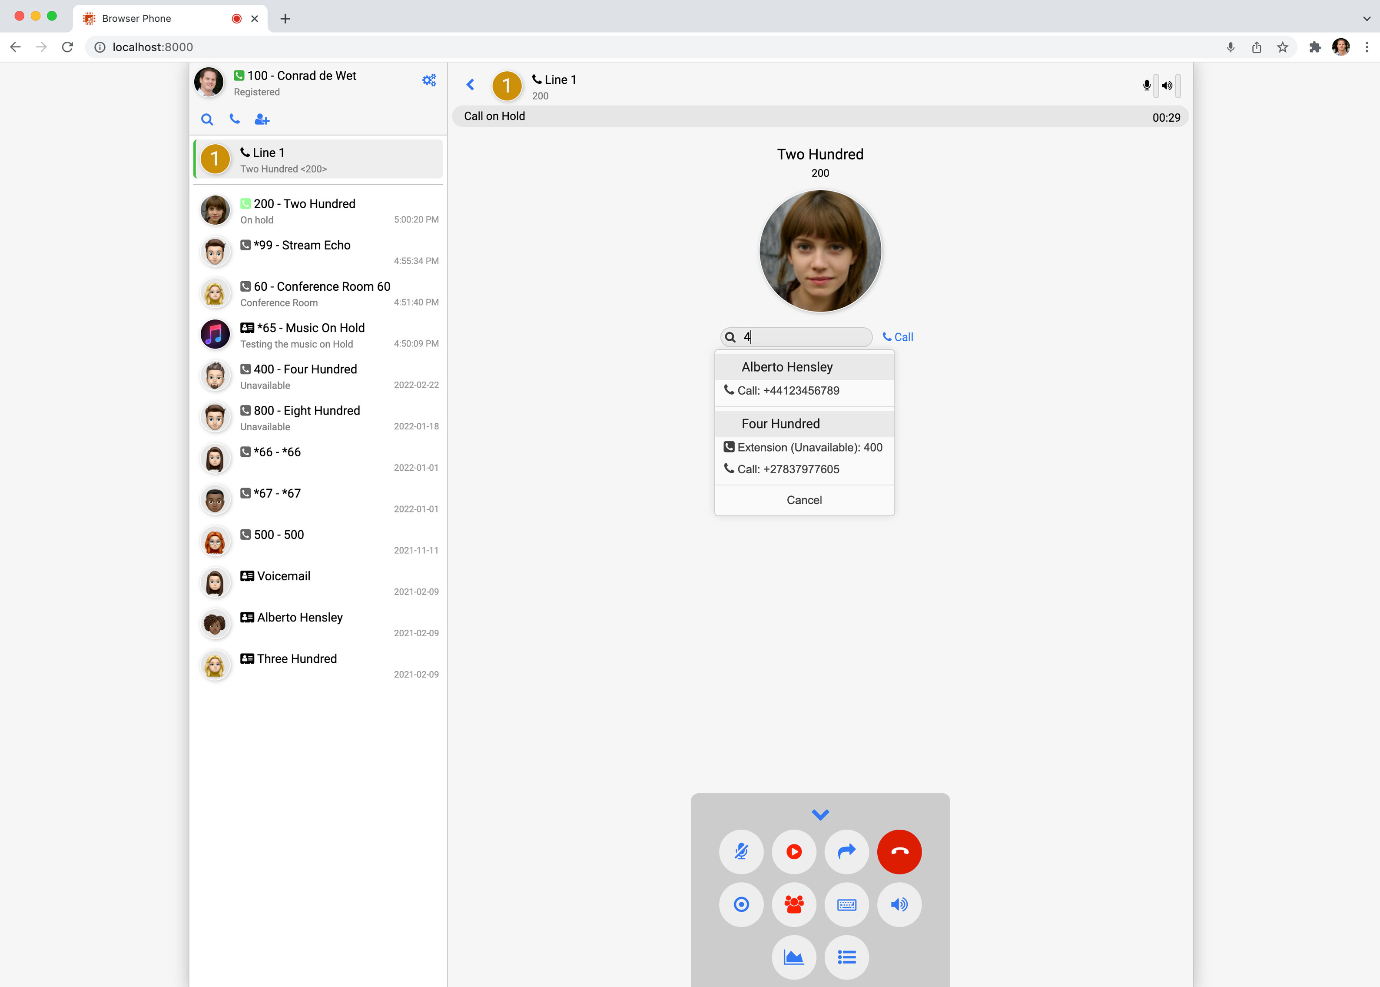
Task: Open the conference people icon
Action: click(x=793, y=904)
